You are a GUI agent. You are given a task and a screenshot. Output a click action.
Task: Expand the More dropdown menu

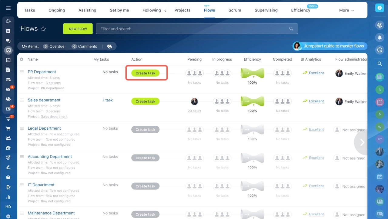tap(346, 10)
